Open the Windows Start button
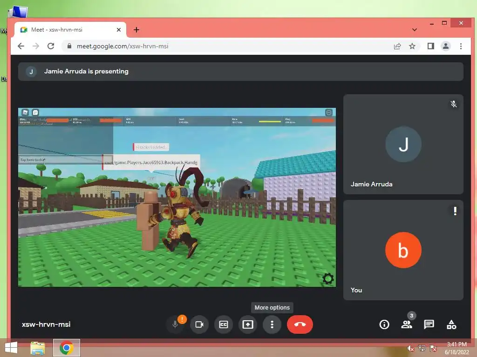 11,348
